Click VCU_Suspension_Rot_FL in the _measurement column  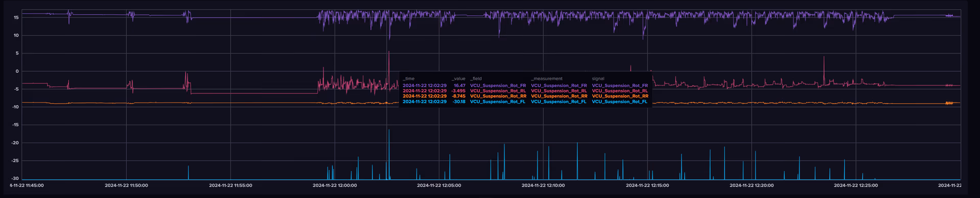tap(558, 101)
